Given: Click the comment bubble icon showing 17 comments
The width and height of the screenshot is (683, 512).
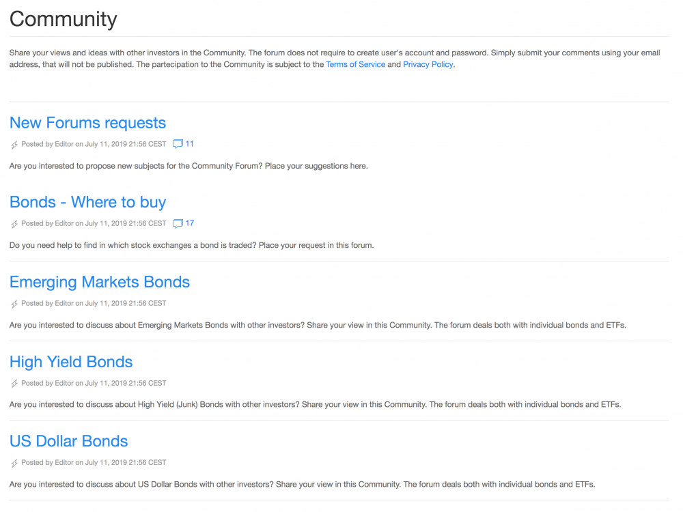Looking at the screenshot, I should coord(178,223).
